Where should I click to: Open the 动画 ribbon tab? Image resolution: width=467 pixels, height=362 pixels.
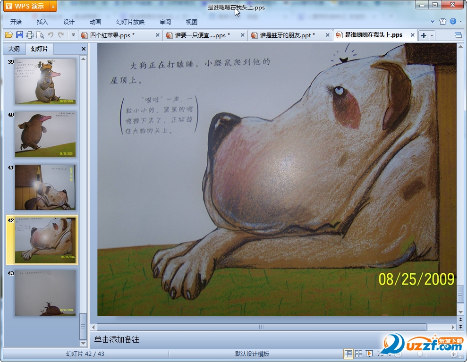(95, 22)
